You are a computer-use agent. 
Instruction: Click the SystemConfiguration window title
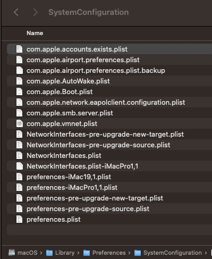pos(89,12)
